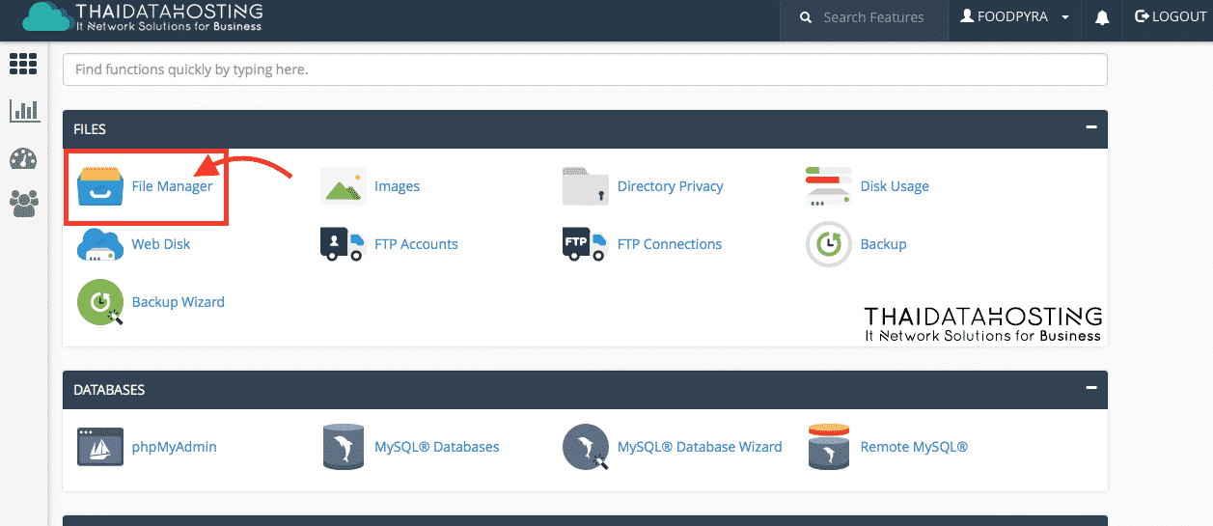1213x526 pixels.
Task: Click the FTP Accounts link text
Action: click(x=416, y=244)
